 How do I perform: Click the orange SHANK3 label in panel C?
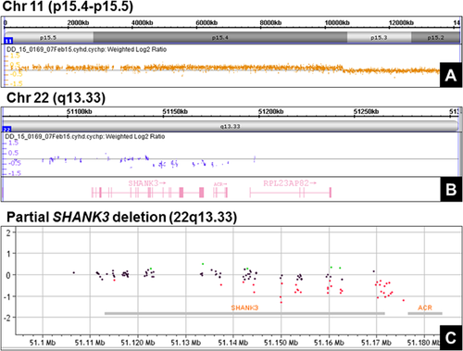(x=244, y=307)
